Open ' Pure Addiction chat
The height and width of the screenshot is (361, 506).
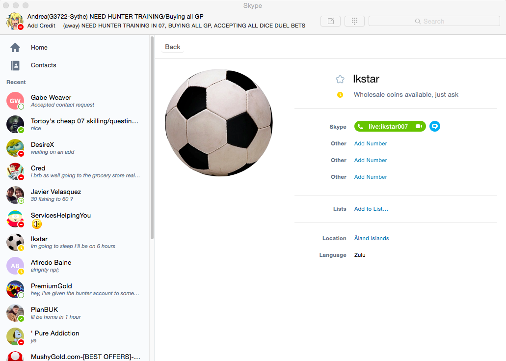coord(75,336)
